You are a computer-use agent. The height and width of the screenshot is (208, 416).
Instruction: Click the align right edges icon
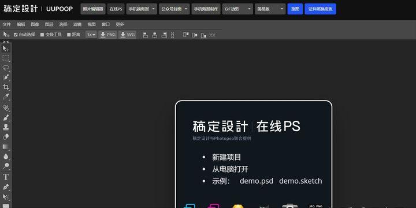coord(164,35)
